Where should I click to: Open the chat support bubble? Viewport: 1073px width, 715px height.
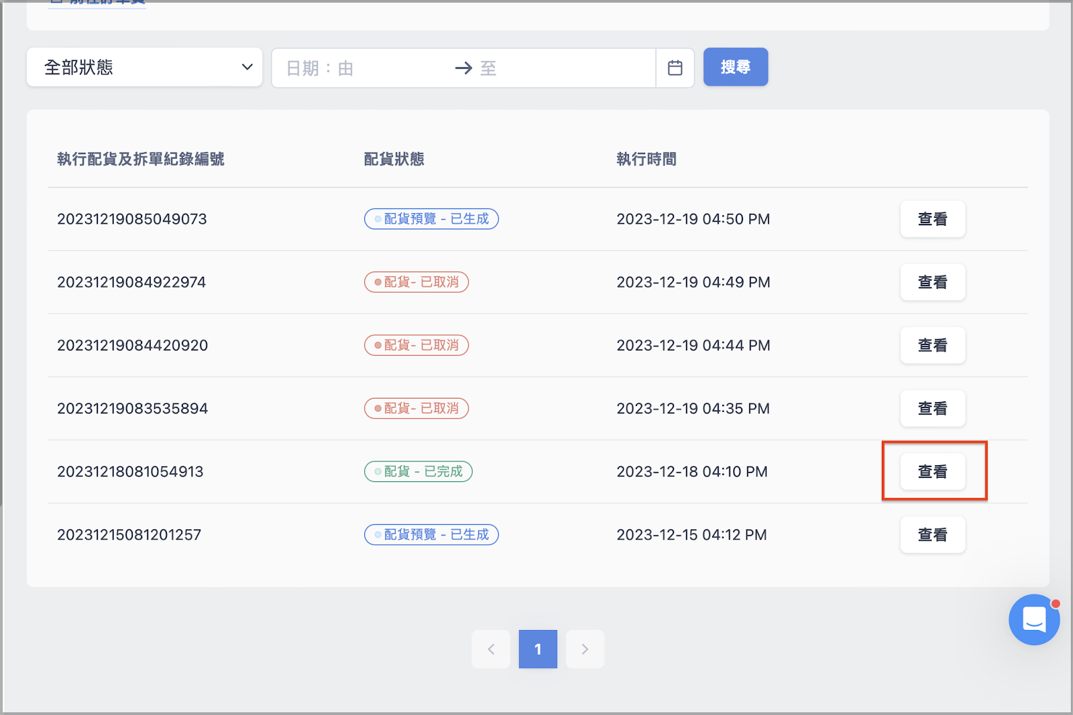[1034, 620]
